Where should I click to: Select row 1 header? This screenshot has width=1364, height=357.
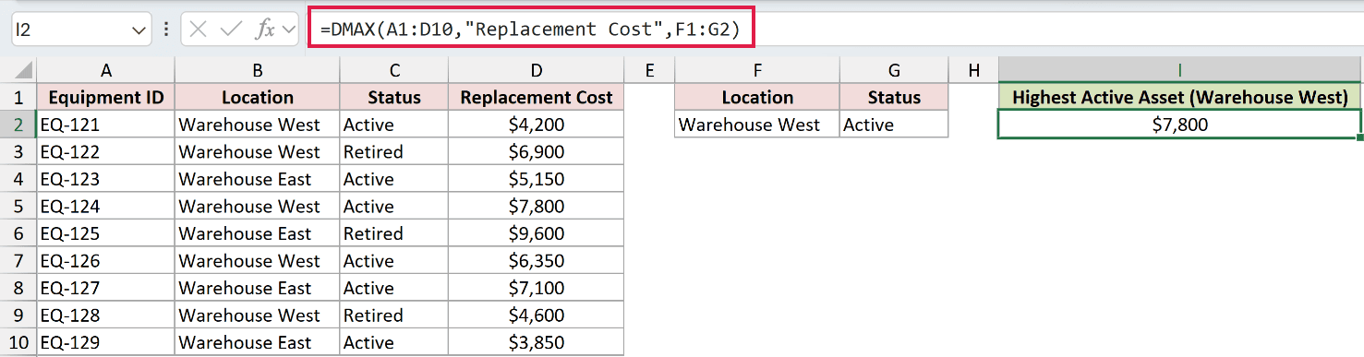(x=18, y=97)
